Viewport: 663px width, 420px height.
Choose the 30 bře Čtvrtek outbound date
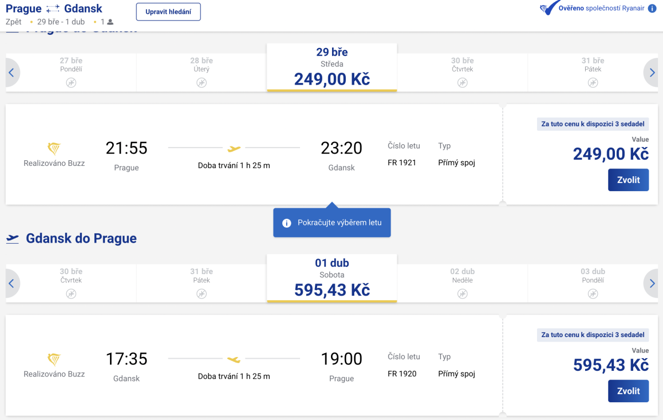coord(462,72)
